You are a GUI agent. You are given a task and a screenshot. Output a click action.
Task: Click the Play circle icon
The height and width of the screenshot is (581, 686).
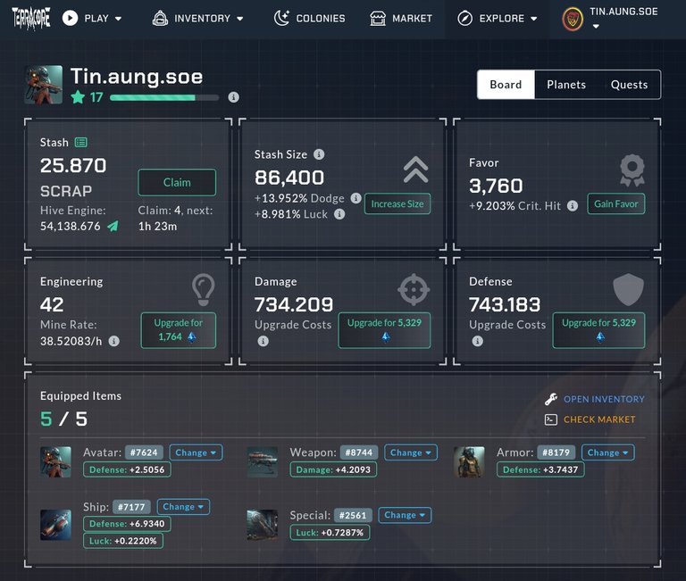tap(70, 19)
